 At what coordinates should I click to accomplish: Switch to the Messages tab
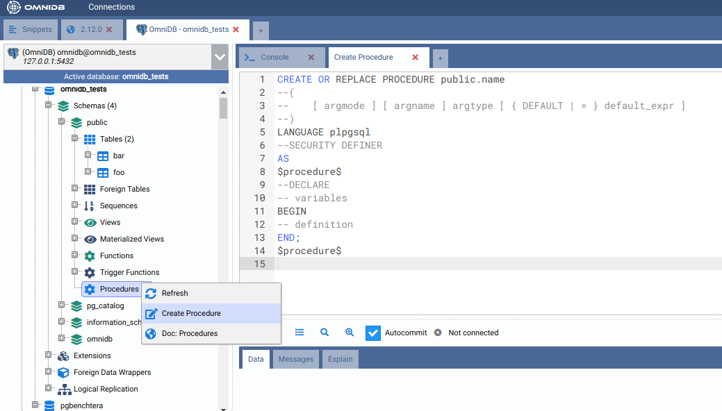pos(295,359)
